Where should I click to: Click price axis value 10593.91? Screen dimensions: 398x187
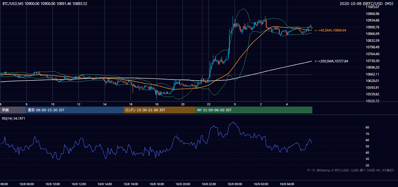(x=372, y=88)
